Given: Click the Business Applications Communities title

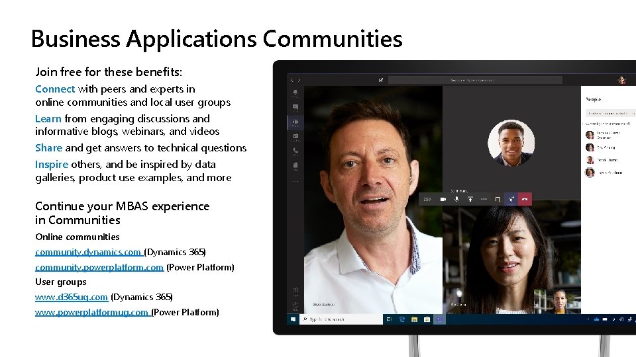Looking at the screenshot, I should click(217, 39).
